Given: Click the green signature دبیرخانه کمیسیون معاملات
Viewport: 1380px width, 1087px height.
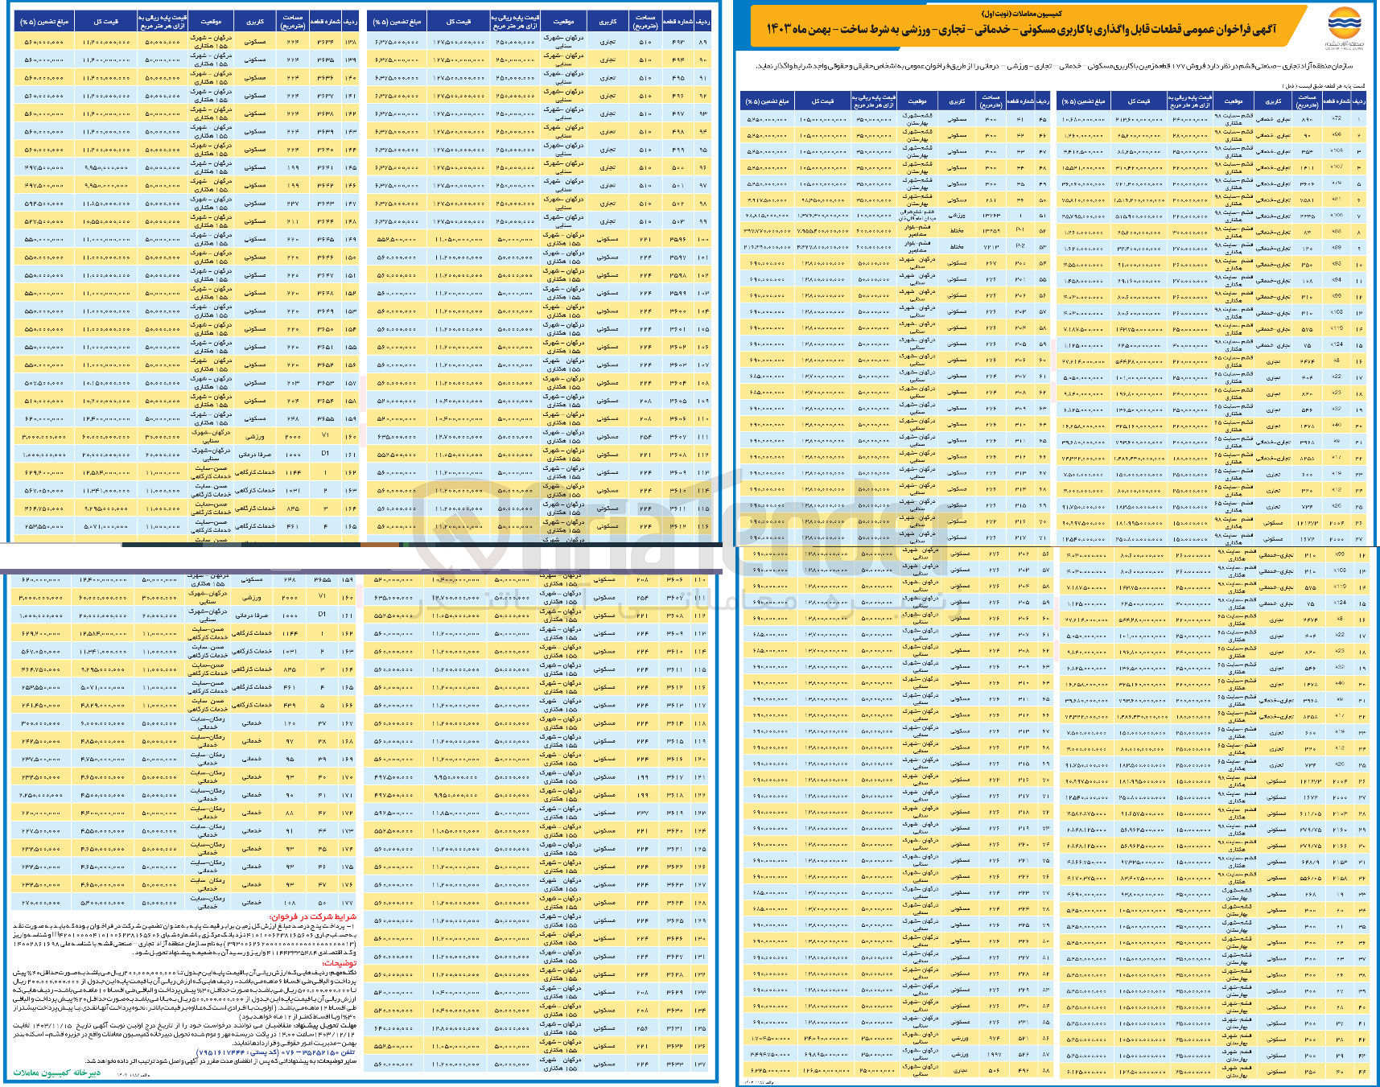Looking at the screenshot, I should [x=57, y=1073].
